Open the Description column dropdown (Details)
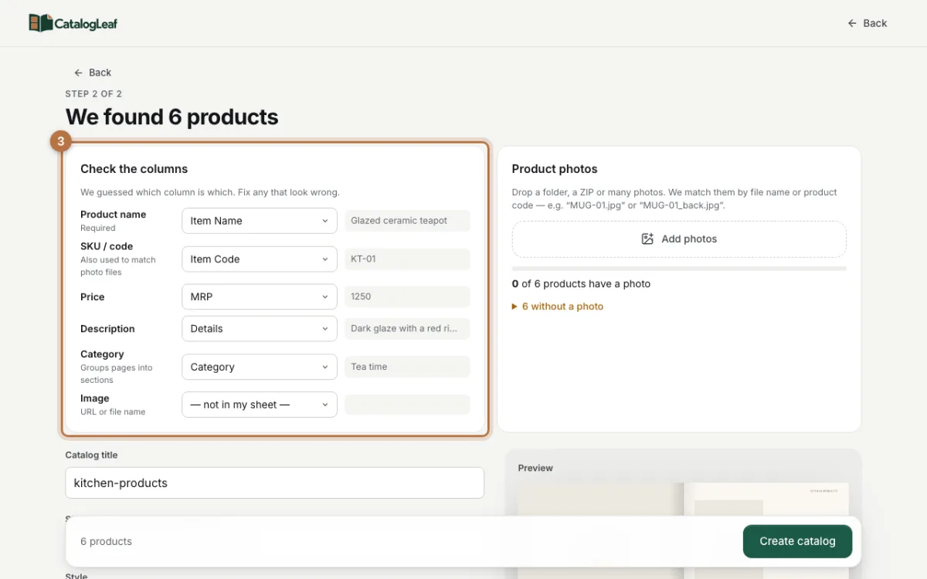Viewport: 927px width, 579px height. [x=260, y=328]
